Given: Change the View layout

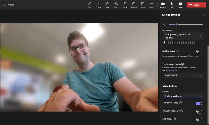Looking at the screenshot, I should [125, 5].
